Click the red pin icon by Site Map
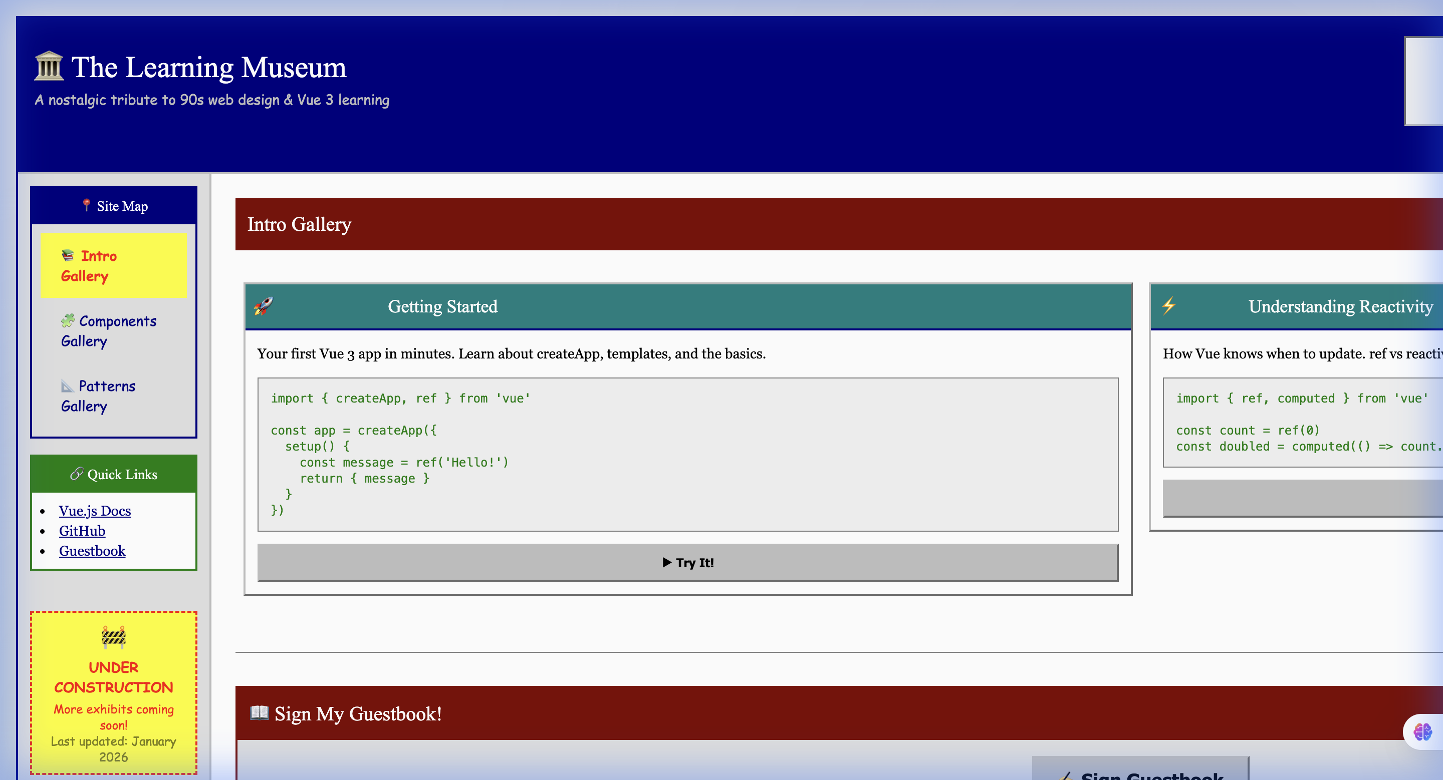 pyautogui.click(x=86, y=205)
